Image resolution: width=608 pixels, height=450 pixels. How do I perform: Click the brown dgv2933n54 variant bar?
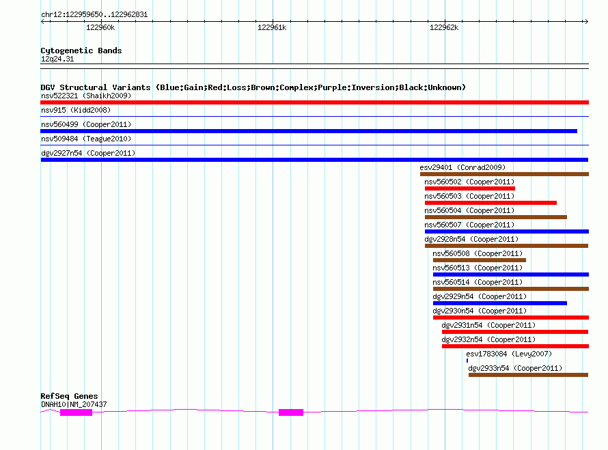(529, 375)
